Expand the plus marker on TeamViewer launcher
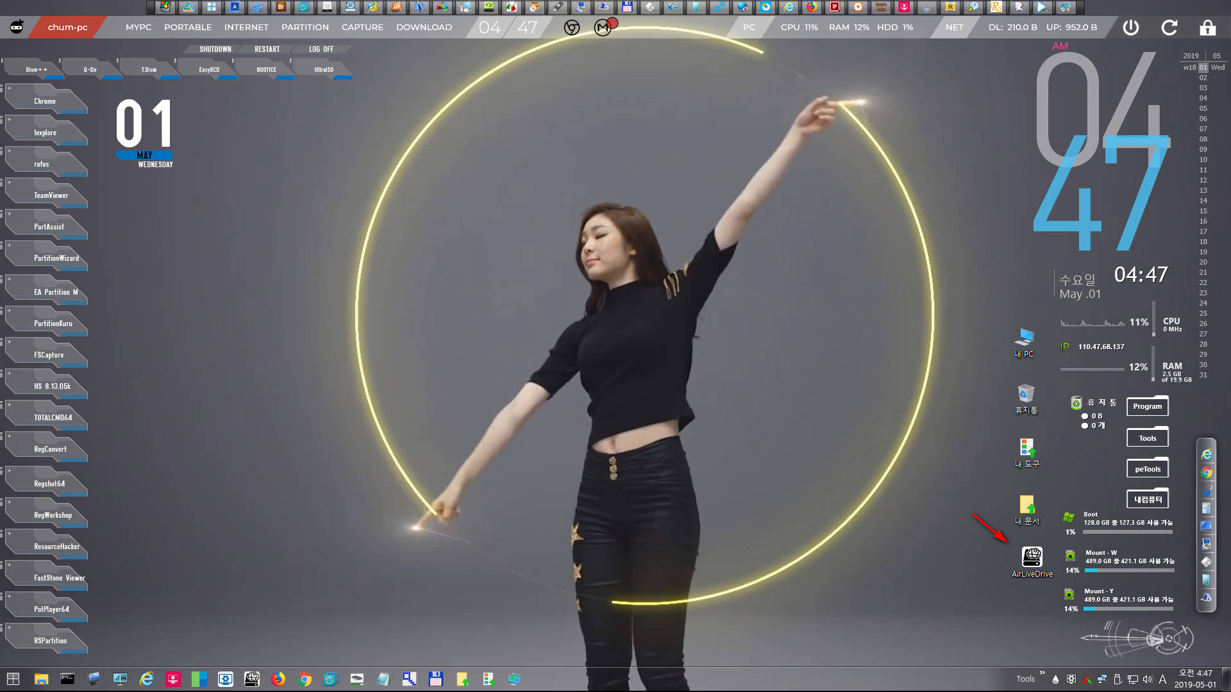Screen dimensions: 1231x692 click(9, 182)
